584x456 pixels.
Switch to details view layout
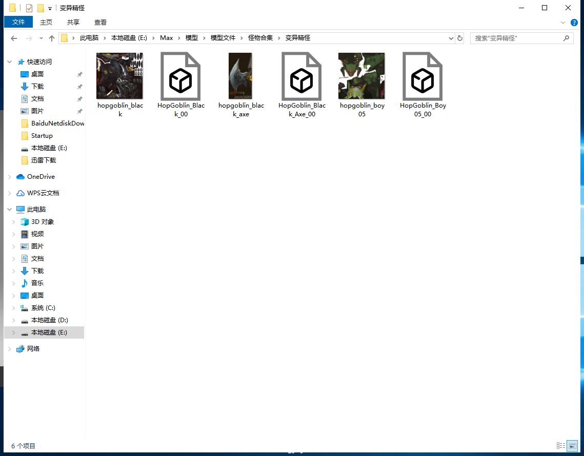[x=561, y=446]
